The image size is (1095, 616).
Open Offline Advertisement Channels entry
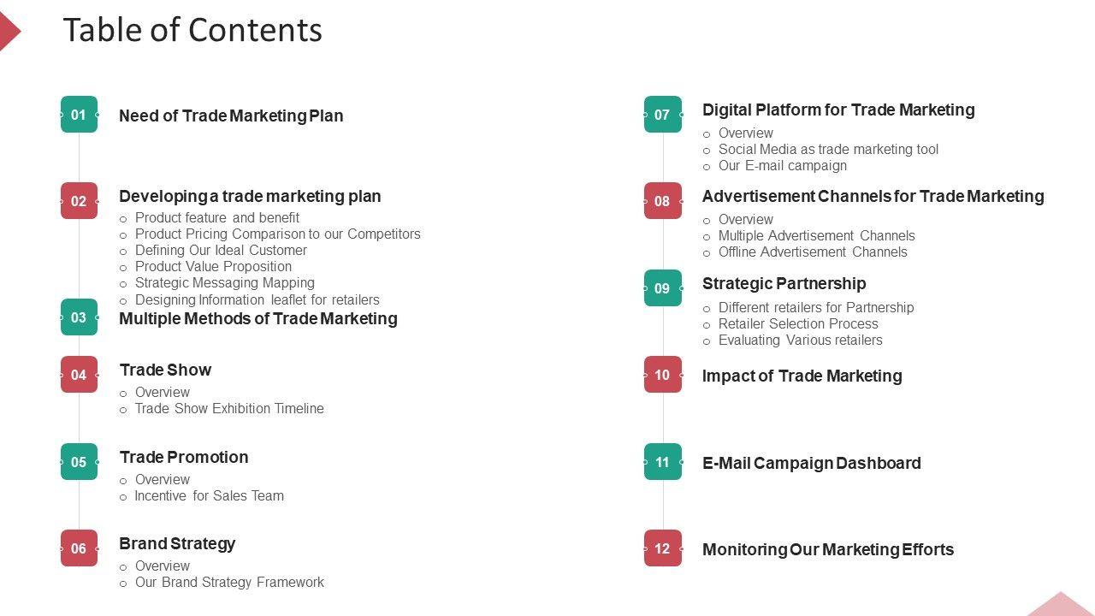point(813,252)
